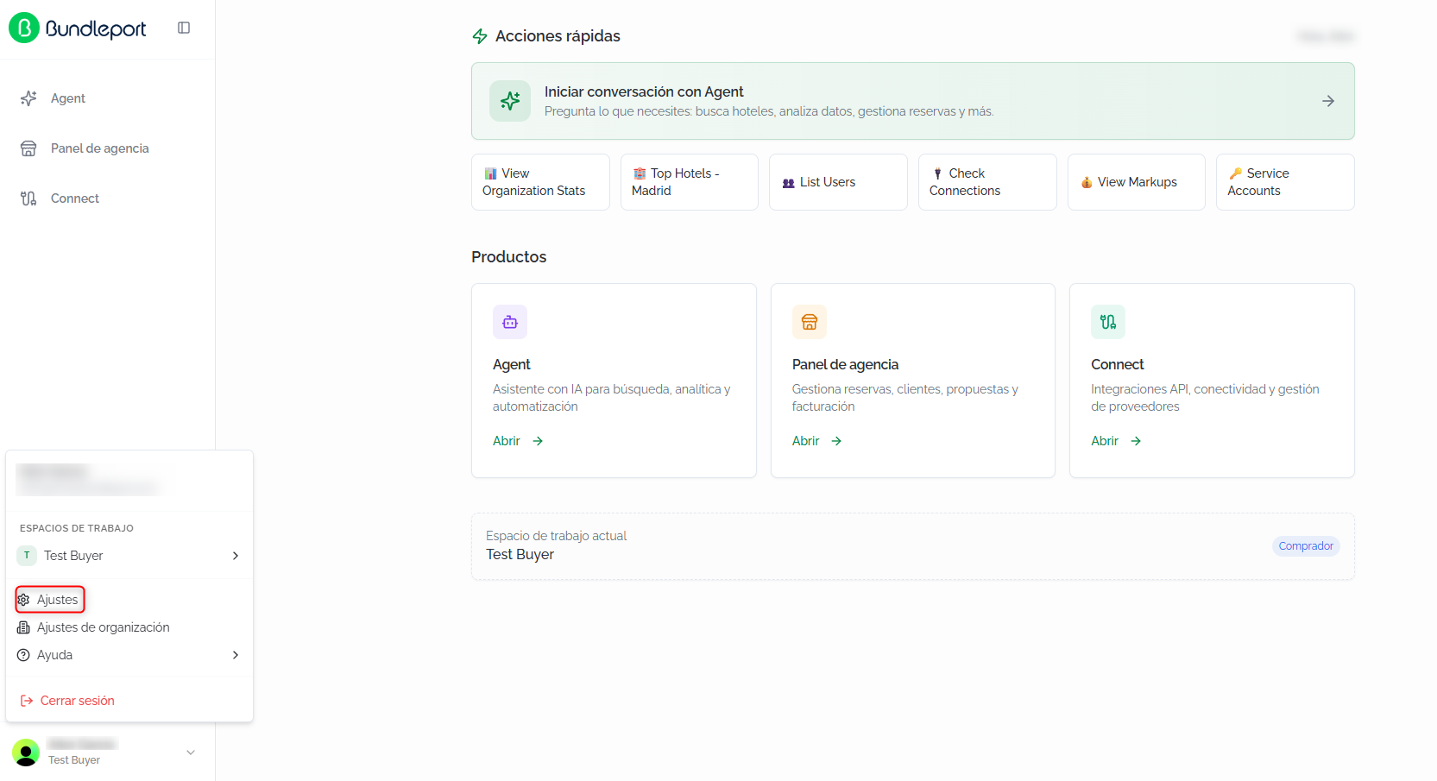Click the T avatar badge for Test Buyer workspace
This screenshot has width=1437, height=781.
tap(27, 556)
